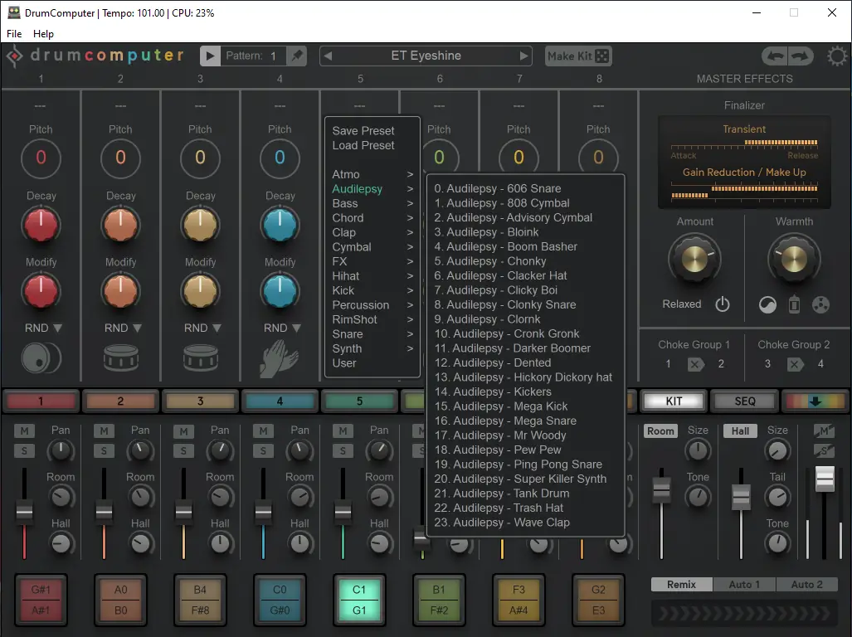Open channel 3 RND dropdown

click(203, 328)
